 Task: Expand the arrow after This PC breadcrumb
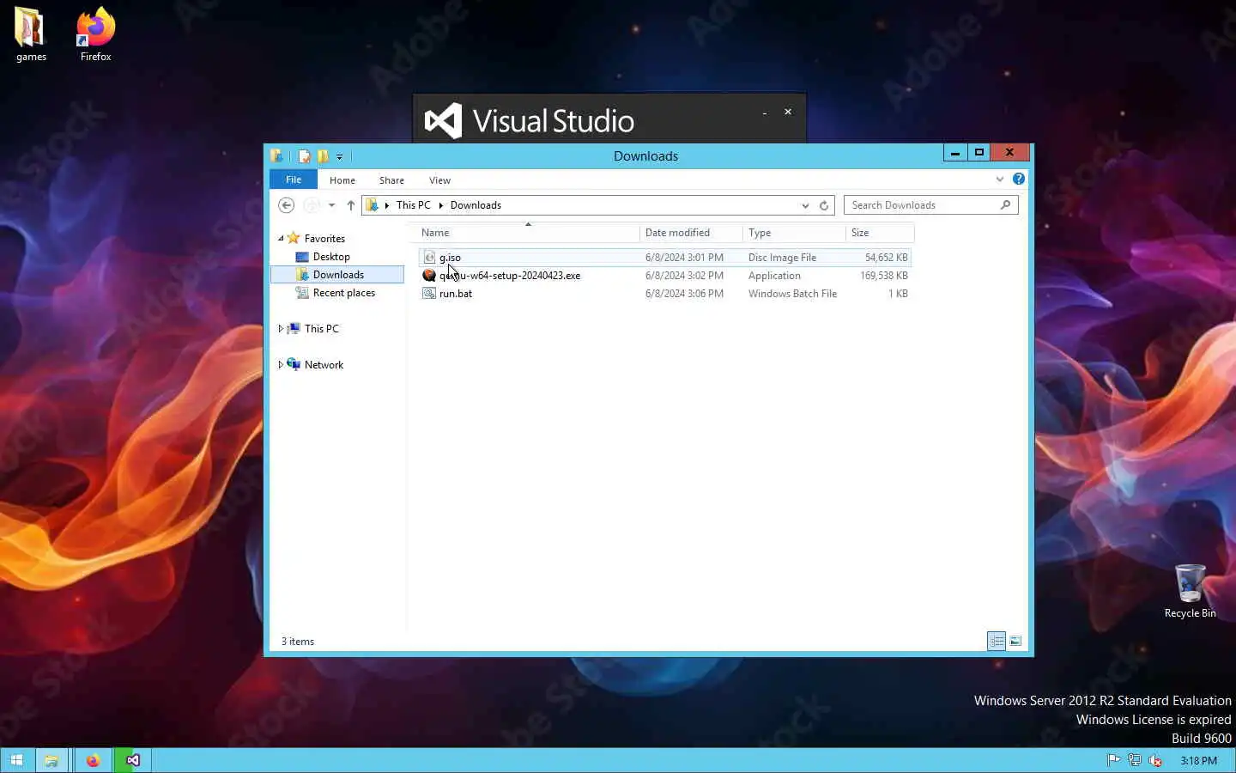[x=441, y=205]
